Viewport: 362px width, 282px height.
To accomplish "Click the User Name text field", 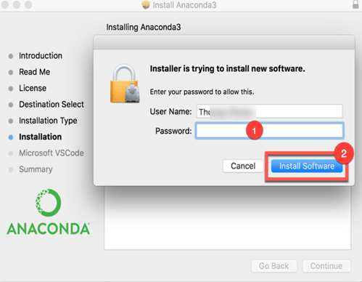I will 269,111.
